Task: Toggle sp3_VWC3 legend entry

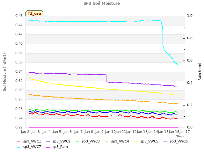Action: click(x=88, y=142)
